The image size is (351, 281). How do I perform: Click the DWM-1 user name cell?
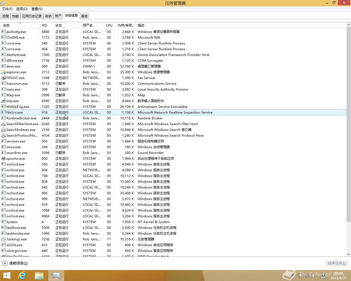click(x=89, y=66)
